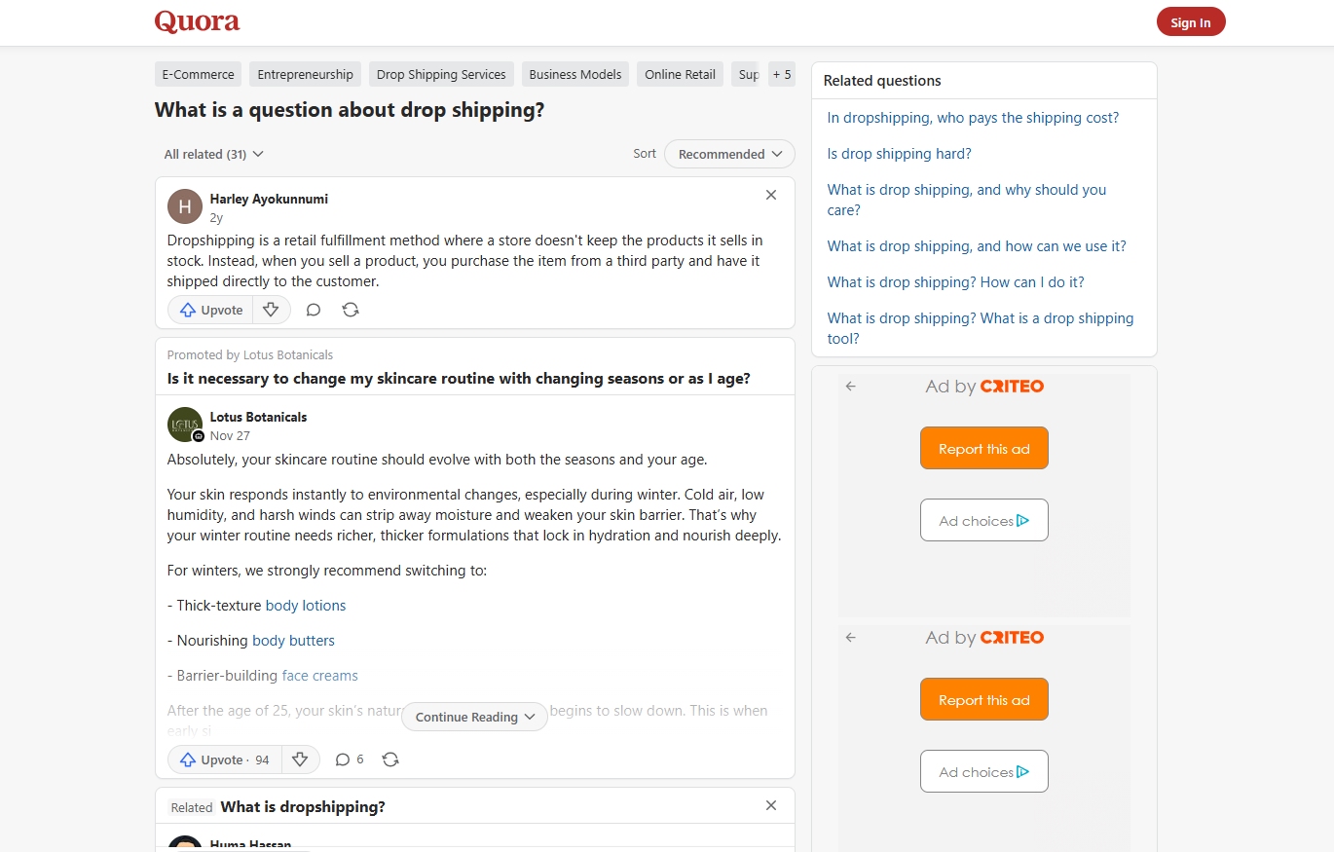Upvote Harley Ayokunnumi's answer
This screenshot has height=852, width=1334.
(x=209, y=309)
